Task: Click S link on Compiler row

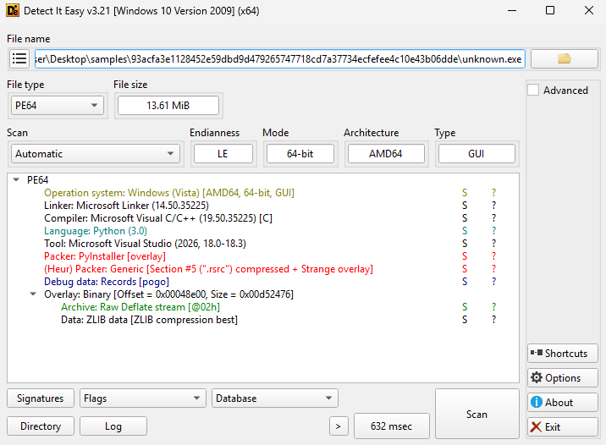Action: [465, 218]
